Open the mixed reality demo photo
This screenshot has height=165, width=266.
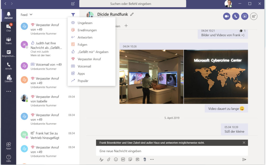[x=151, y=77]
